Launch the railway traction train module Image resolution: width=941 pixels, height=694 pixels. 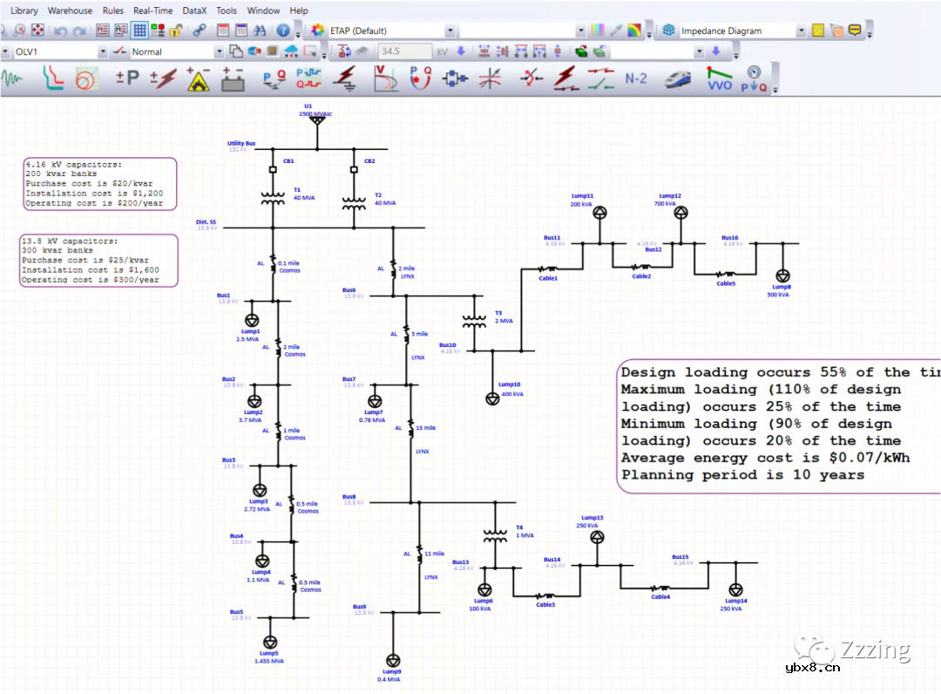click(679, 79)
